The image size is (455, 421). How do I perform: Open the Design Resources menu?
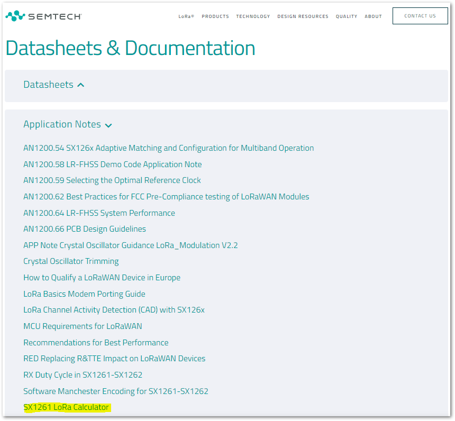[303, 16]
